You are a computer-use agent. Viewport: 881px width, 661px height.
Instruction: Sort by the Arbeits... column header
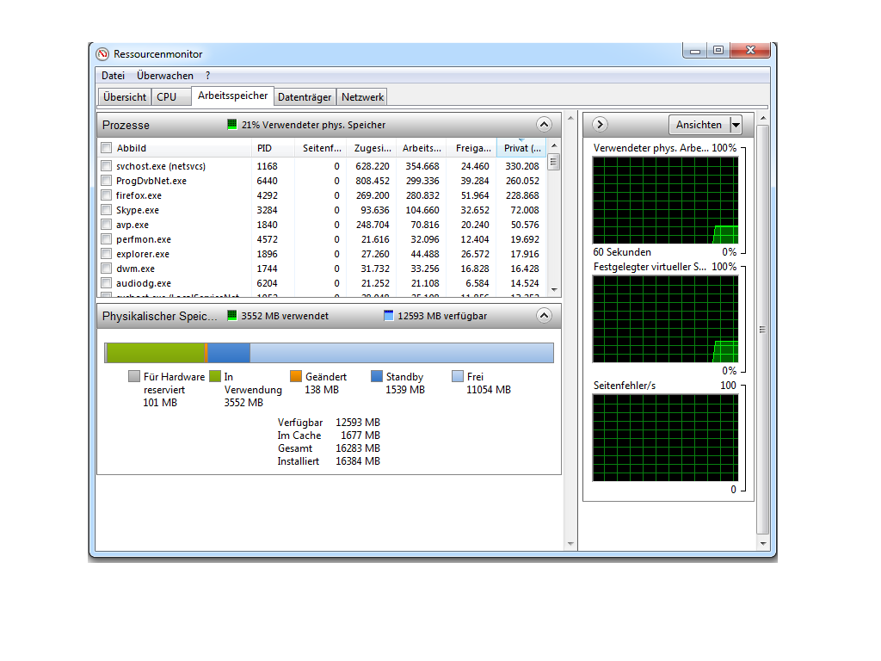coord(421,148)
